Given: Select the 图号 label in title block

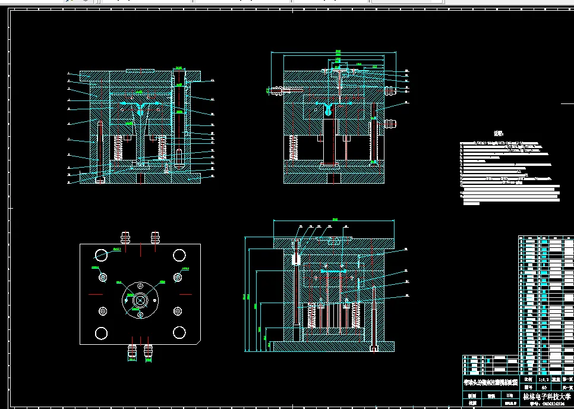Looking at the screenshot, I should click(528, 388).
